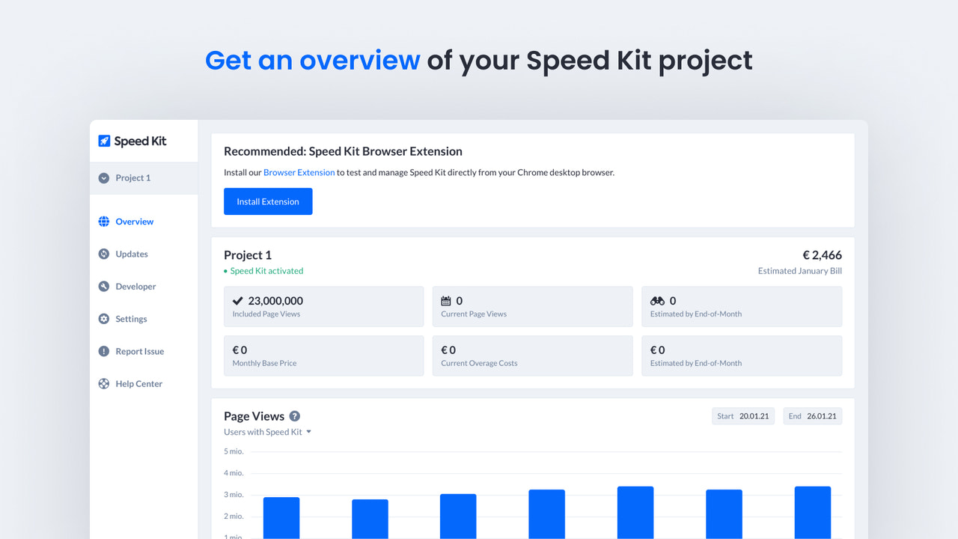Click the calendar icon on Current Page Views
The height and width of the screenshot is (539, 958).
[446, 301]
